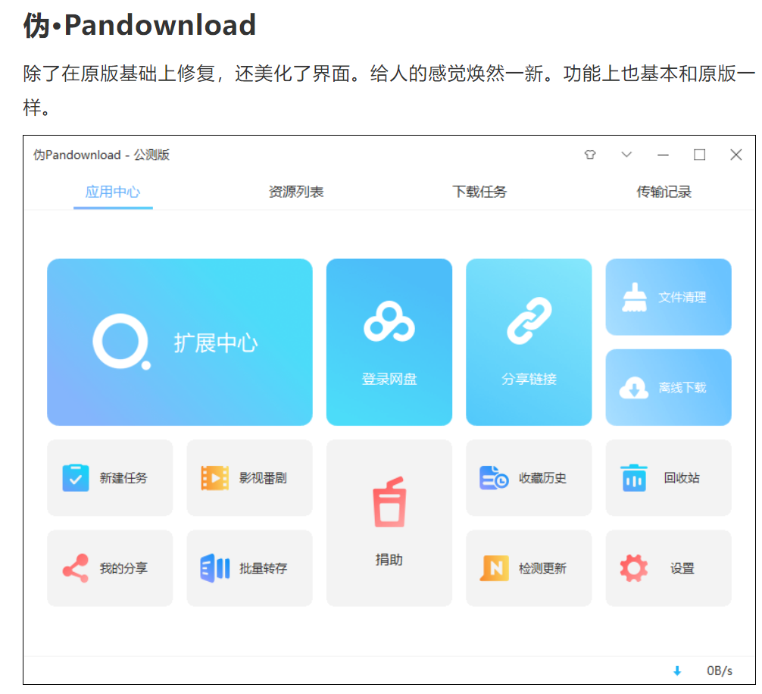The height and width of the screenshot is (694, 762).
Task: Click the clipboard check icon for 新建任务
Action: pyautogui.click(x=75, y=478)
